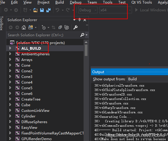Select the CustomLinkView project
Viewport: 168px width, 141px height.
coord(35,111)
